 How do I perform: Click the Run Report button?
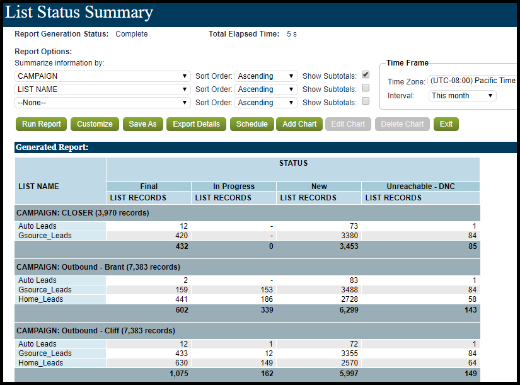(x=41, y=124)
